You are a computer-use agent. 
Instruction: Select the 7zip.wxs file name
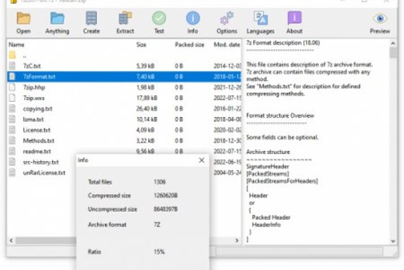(34, 98)
